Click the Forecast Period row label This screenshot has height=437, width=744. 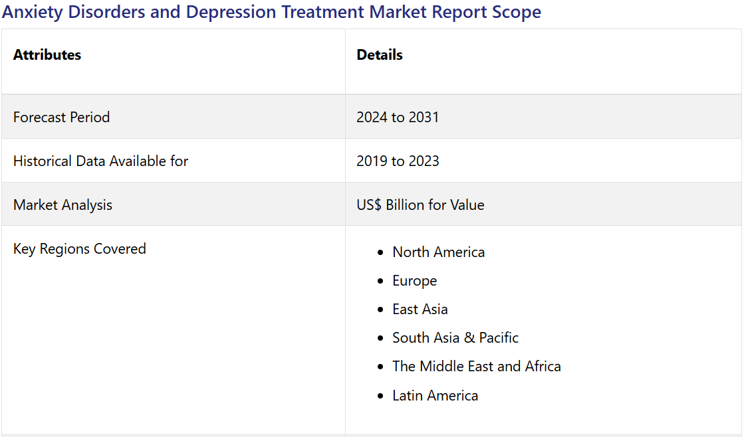61,118
